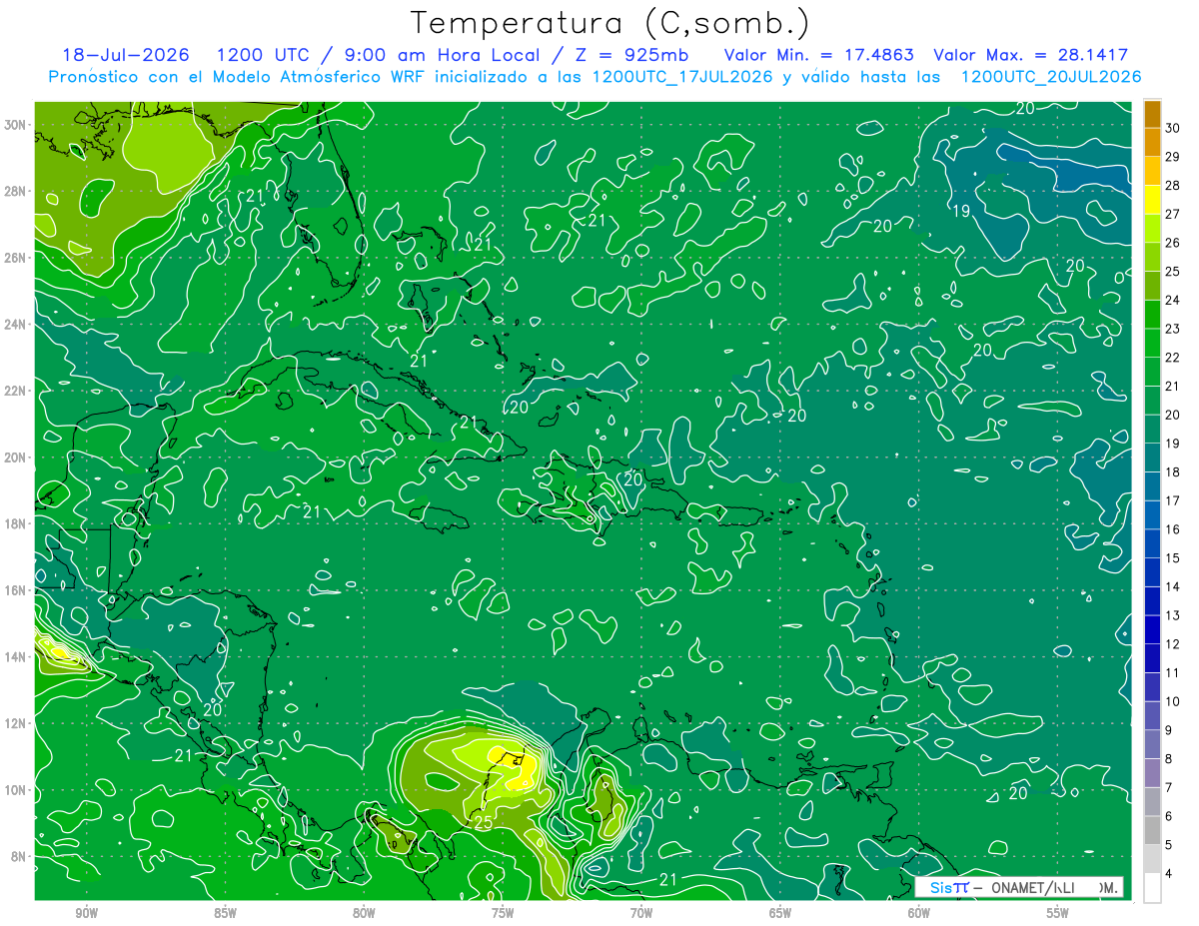Pick the orange swatch between legend values 29 and 30
The image size is (1199, 926).
pyautogui.click(x=1152, y=142)
